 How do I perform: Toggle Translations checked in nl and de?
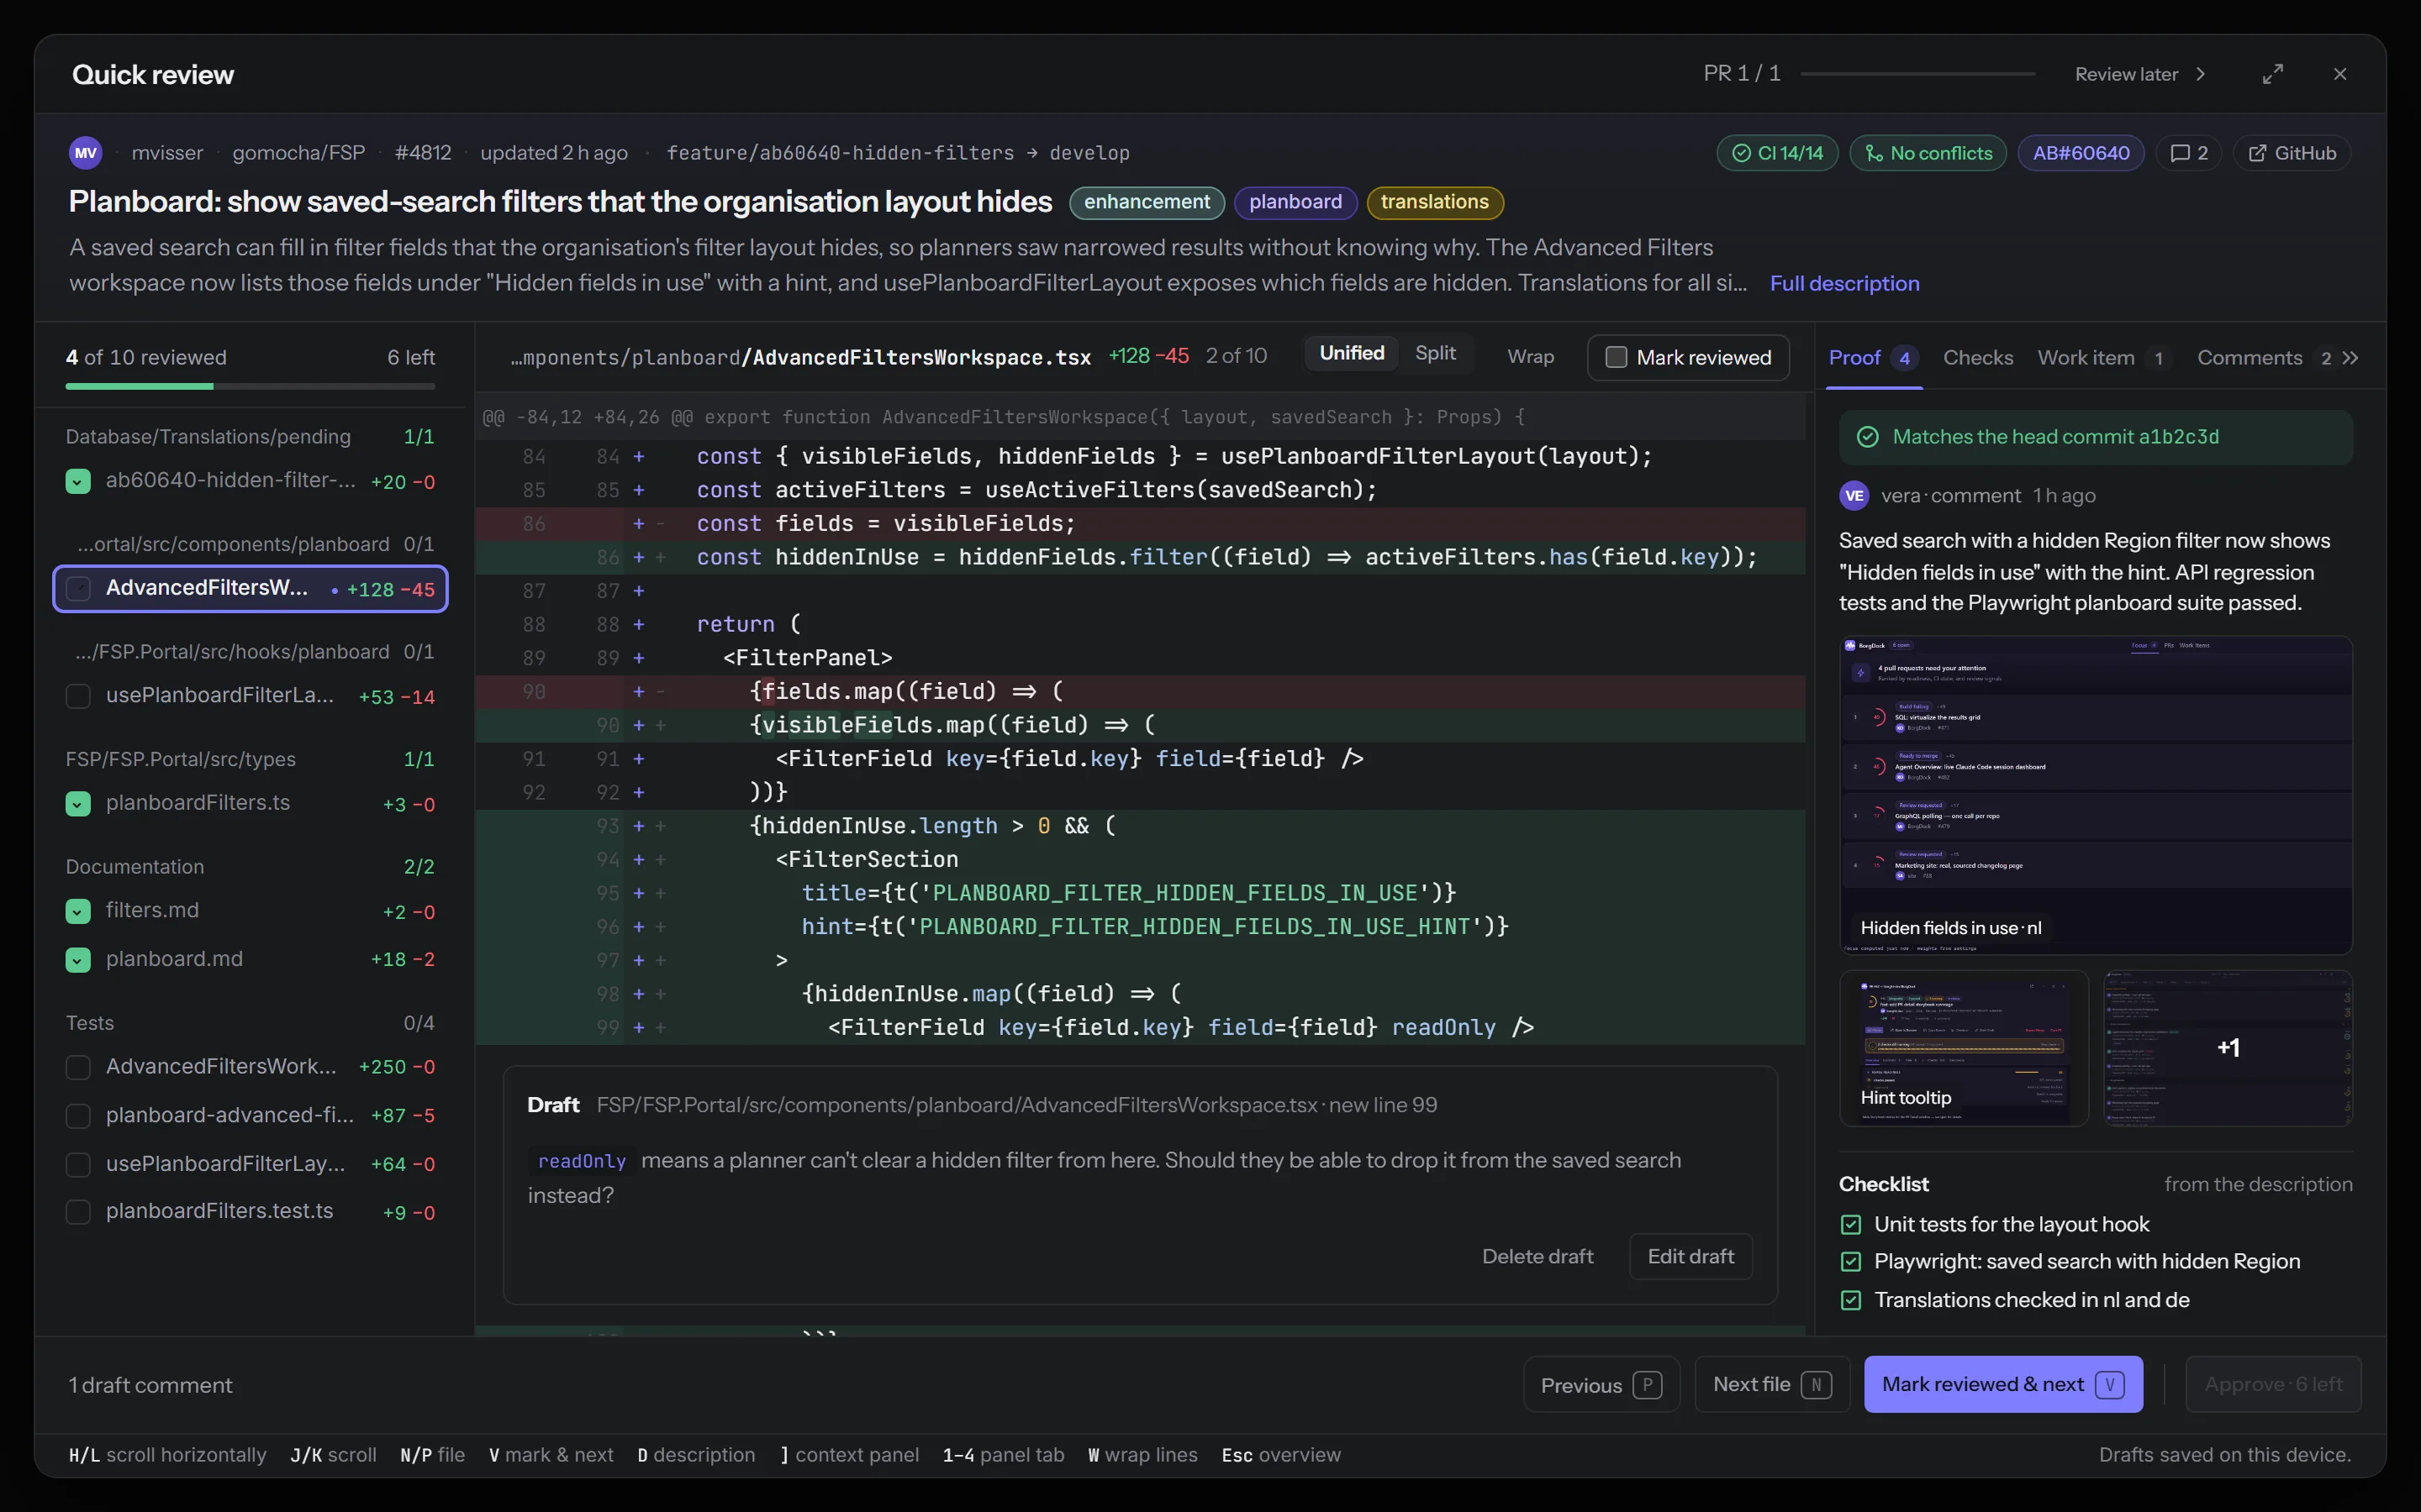pos(1851,1300)
